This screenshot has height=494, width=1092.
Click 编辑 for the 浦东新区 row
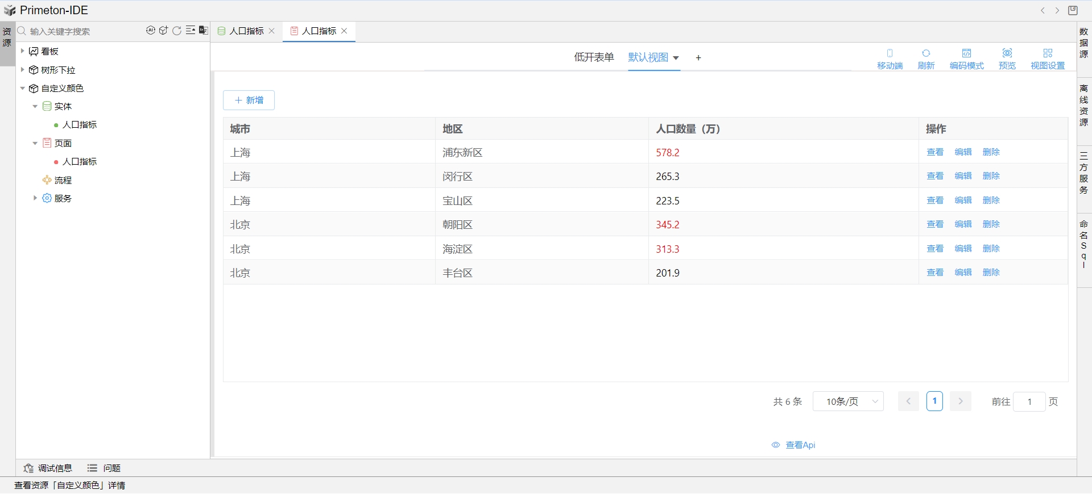coord(963,152)
